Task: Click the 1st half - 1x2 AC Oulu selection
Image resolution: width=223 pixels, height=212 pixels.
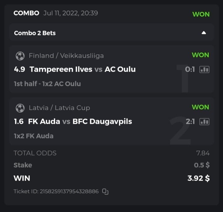Action: (47, 84)
